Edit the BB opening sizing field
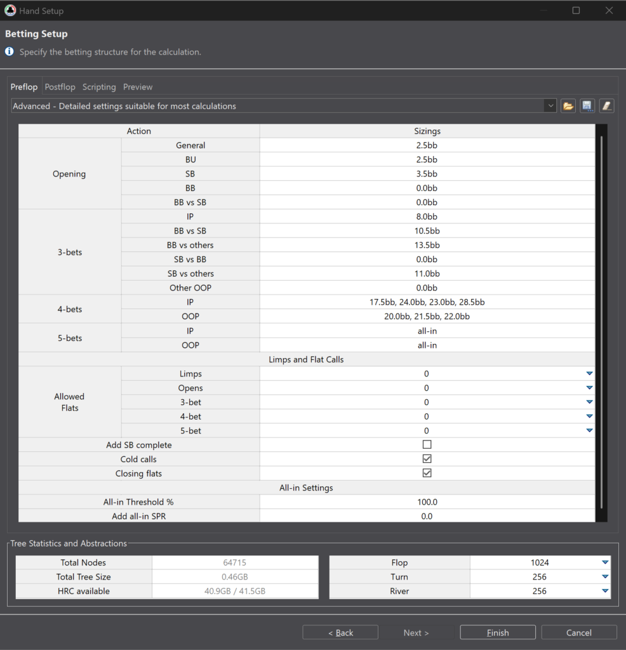Screen dimensions: 626x650 (427, 188)
